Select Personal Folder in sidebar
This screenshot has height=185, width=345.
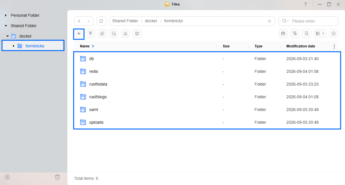coord(25,15)
